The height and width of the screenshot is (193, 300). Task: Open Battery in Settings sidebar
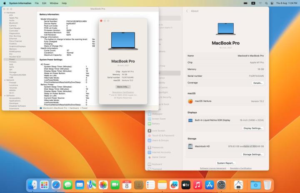pos(154,124)
